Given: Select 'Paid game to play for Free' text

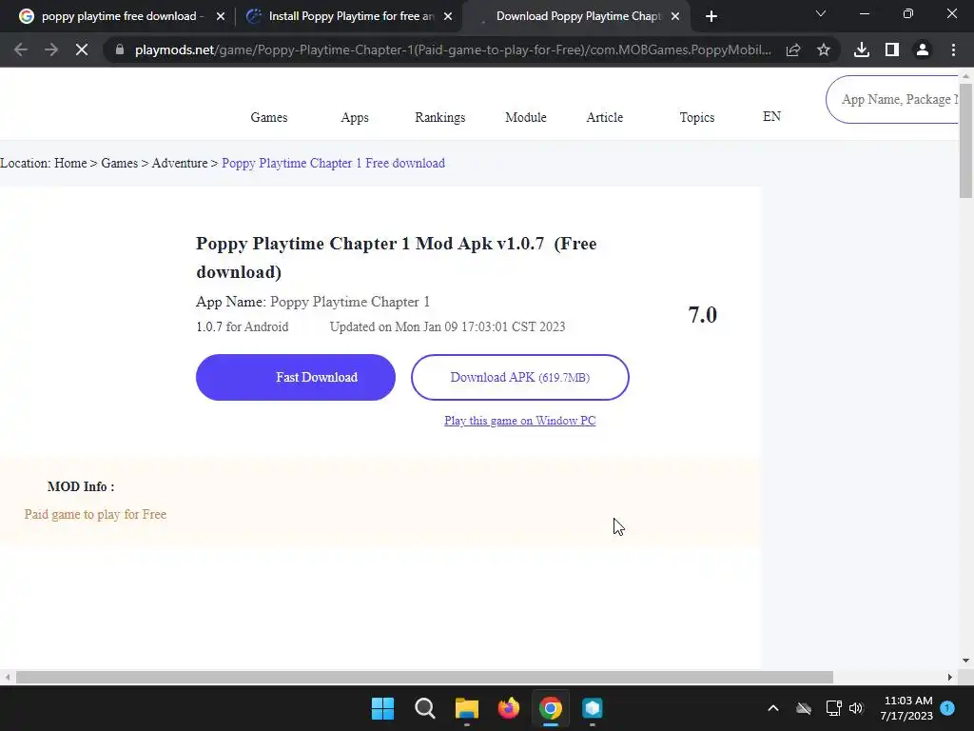Looking at the screenshot, I should click(95, 514).
